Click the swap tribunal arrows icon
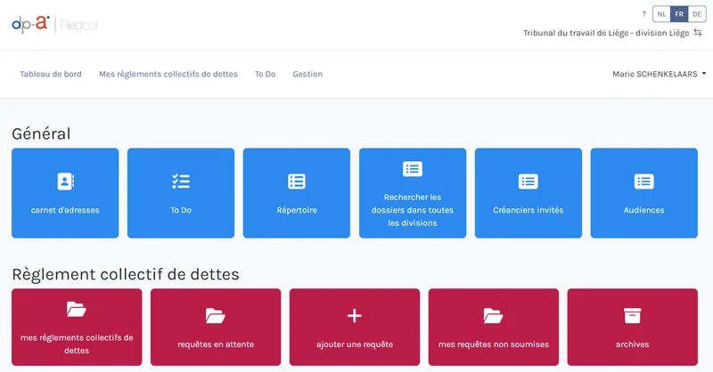713x372 pixels. tap(698, 33)
